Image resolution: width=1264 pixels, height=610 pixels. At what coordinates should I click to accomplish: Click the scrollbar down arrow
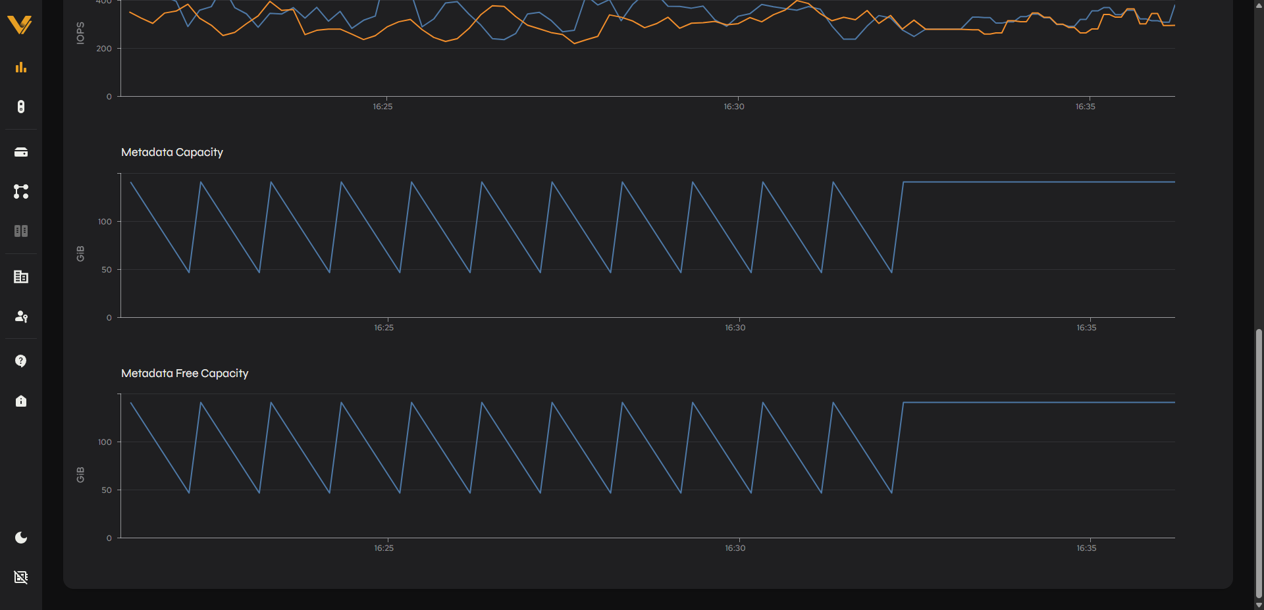(1259, 605)
